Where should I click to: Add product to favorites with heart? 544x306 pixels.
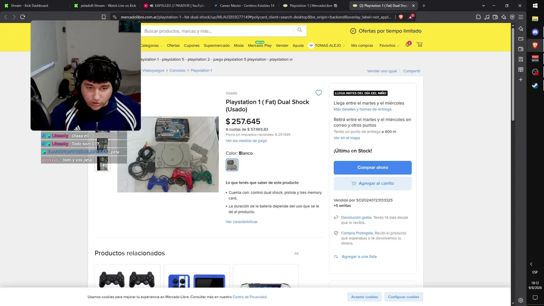[x=319, y=93]
